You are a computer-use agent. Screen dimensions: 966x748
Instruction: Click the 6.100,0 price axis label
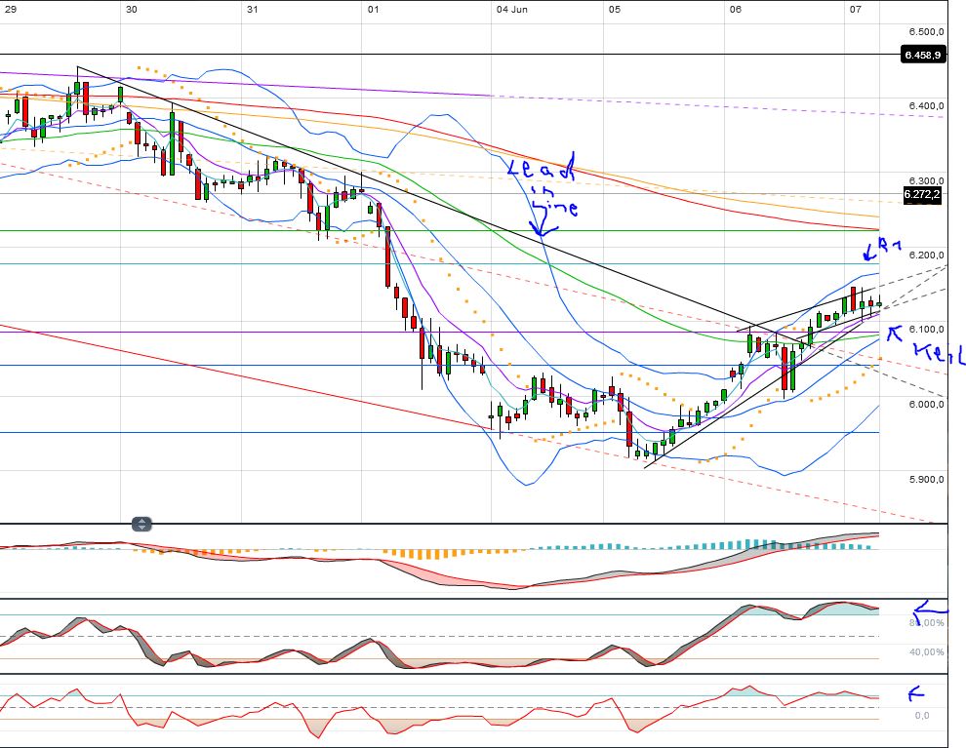926,330
